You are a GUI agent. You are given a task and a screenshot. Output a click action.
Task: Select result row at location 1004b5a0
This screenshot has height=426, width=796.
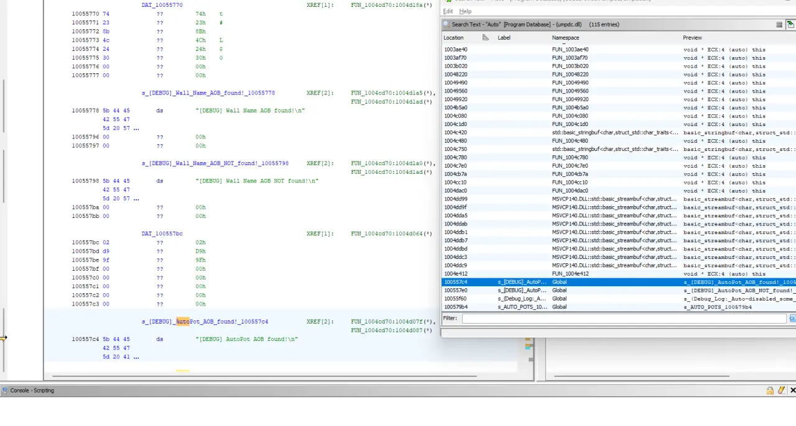coord(619,107)
